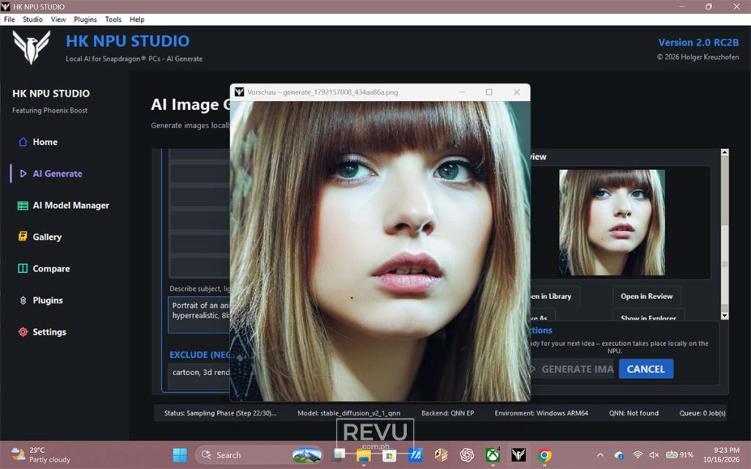Open the Studio menu
751x469 pixels.
[x=32, y=20]
